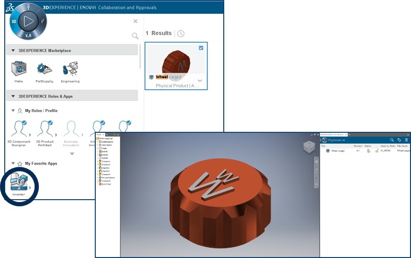Open the Inventor model browser menu
Viewport: 411px width, 258px height.
click(118, 135)
